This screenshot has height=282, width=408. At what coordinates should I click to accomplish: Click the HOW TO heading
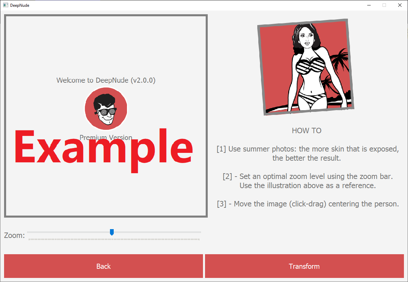pyautogui.click(x=307, y=130)
